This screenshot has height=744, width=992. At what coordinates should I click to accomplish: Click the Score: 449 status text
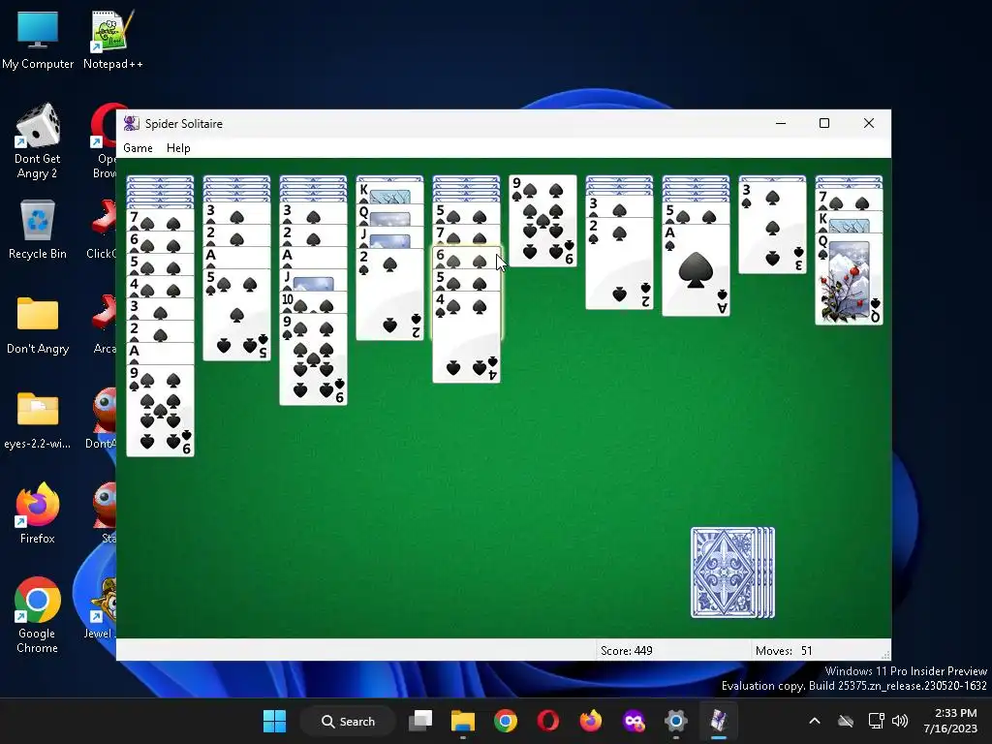[627, 651]
